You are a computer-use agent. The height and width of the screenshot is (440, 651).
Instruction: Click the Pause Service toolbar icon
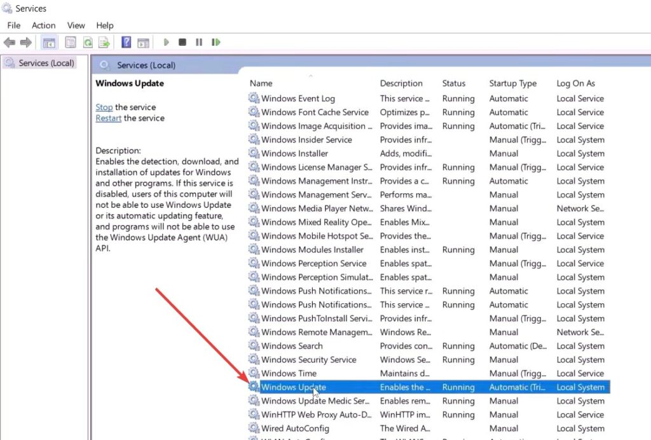199,43
